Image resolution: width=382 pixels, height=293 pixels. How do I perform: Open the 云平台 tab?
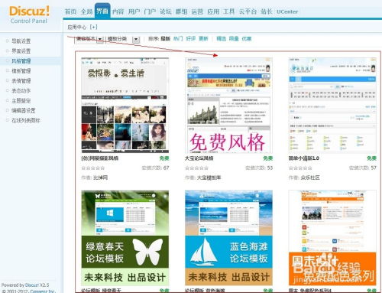click(x=248, y=11)
